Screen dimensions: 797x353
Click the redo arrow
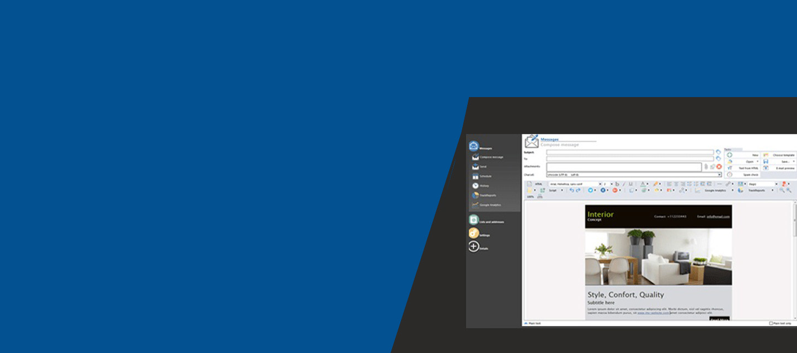coord(578,190)
